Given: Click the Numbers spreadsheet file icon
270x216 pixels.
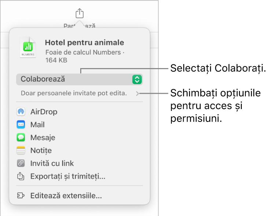Looking at the screenshot, I should 28,47.
